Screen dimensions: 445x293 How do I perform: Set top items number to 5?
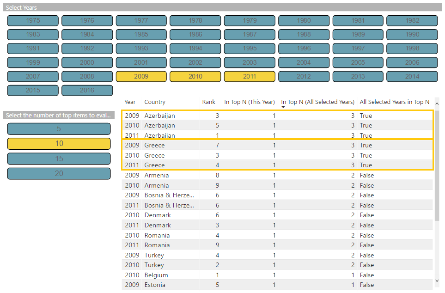click(x=59, y=129)
